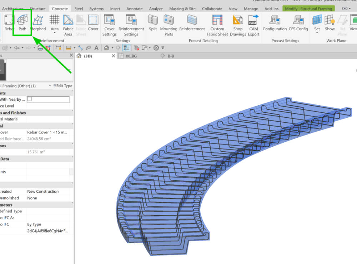Screen dimensions: 357x264
Task: Close the Properties palette
Action: click(x=71, y=55)
